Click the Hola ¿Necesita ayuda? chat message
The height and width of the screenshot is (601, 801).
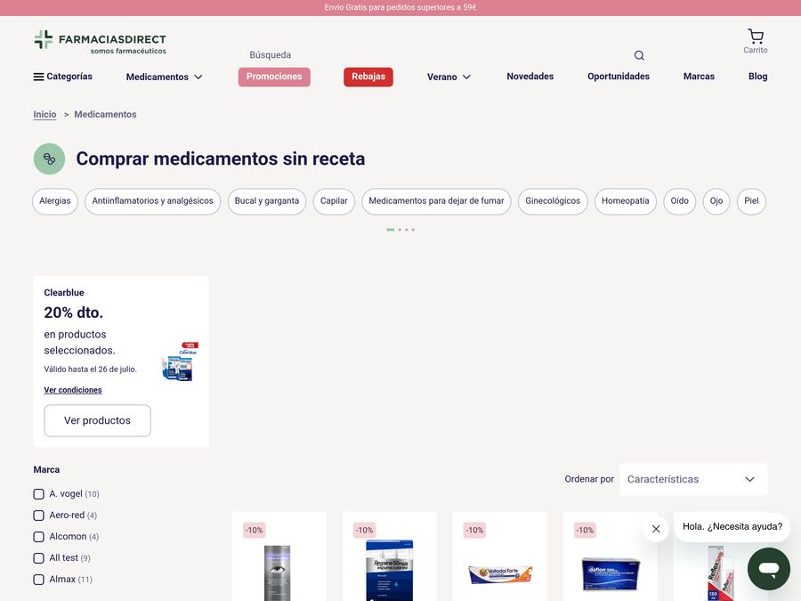tap(732, 527)
